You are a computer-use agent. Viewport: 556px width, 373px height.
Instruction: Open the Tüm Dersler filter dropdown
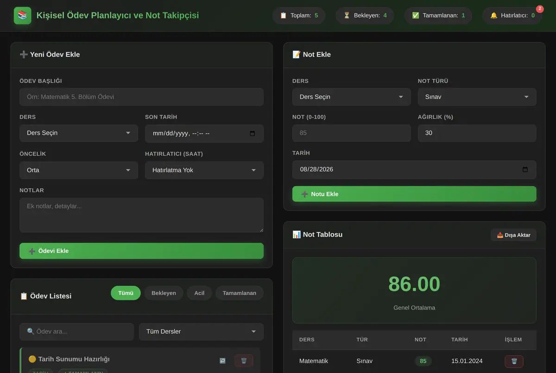(201, 332)
